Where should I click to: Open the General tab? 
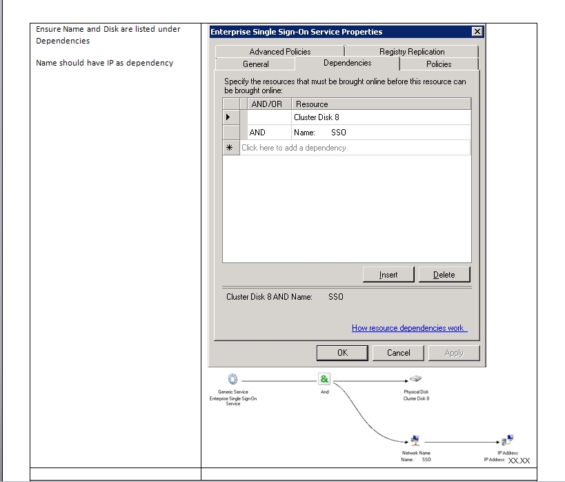pyautogui.click(x=255, y=64)
